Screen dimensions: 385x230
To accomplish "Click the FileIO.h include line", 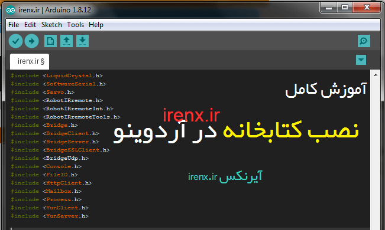I will (x=44, y=175).
